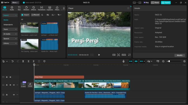Select the Apollo On Music.mp3 thumbnail

49,44
